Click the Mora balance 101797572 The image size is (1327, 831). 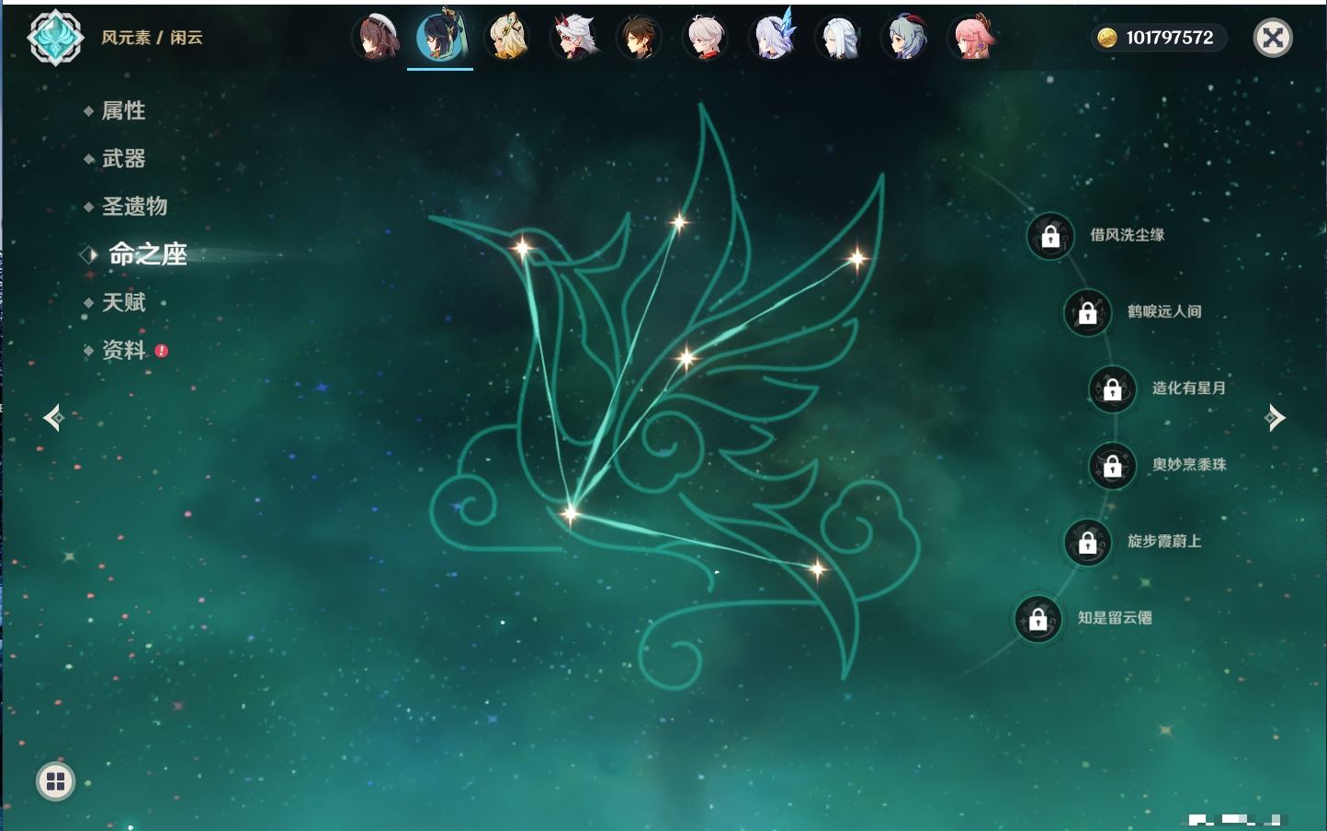1170,38
